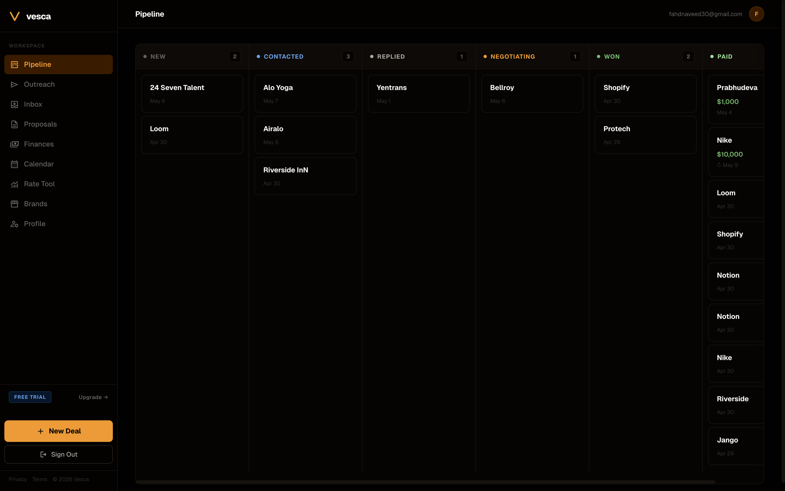Open the Privacy link

(x=17, y=479)
